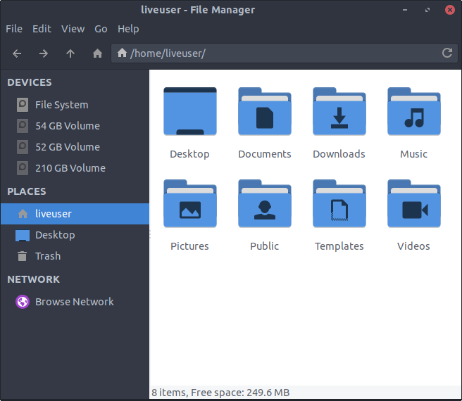Image resolution: width=462 pixels, height=401 pixels.
Task: Select the Music folder icon
Action: click(x=413, y=112)
